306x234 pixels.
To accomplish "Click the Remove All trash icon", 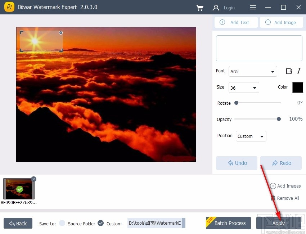I will point(274,198).
